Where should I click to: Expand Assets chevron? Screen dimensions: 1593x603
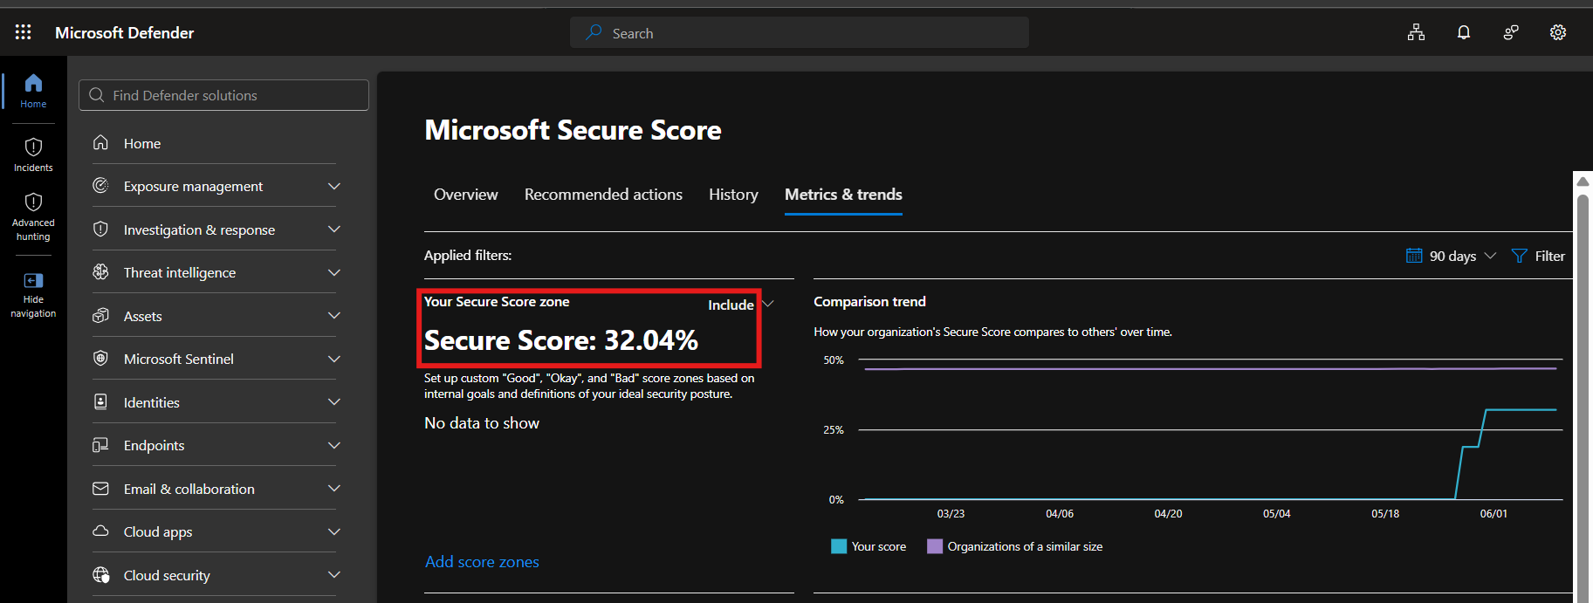pos(333,315)
